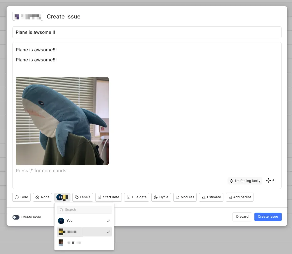Click the tag icon in Labels
The image size is (292, 254).
click(77, 197)
